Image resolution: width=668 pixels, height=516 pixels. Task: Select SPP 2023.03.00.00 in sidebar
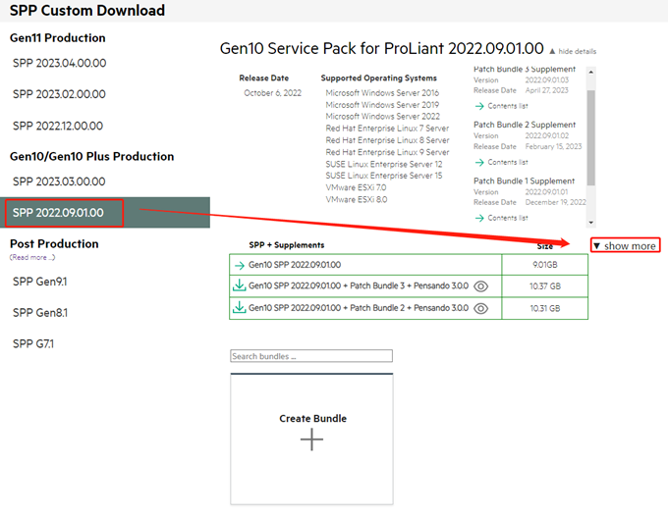pyautogui.click(x=59, y=181)
